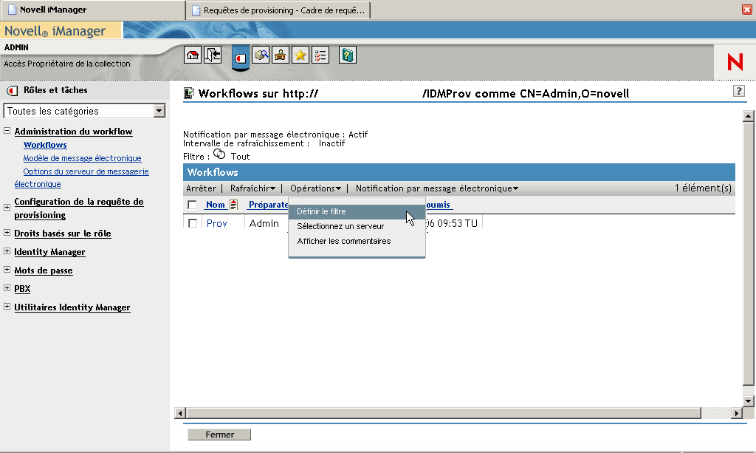Switch to the Requêtes de provisioning tab
This screenshot has width=756, height=453.
coord(278,10)
